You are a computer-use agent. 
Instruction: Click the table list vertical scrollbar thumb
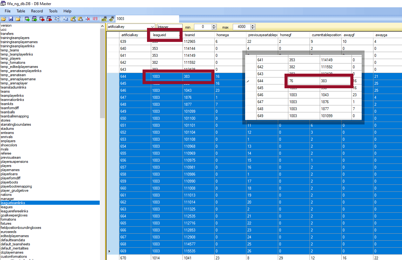point(102,73)
